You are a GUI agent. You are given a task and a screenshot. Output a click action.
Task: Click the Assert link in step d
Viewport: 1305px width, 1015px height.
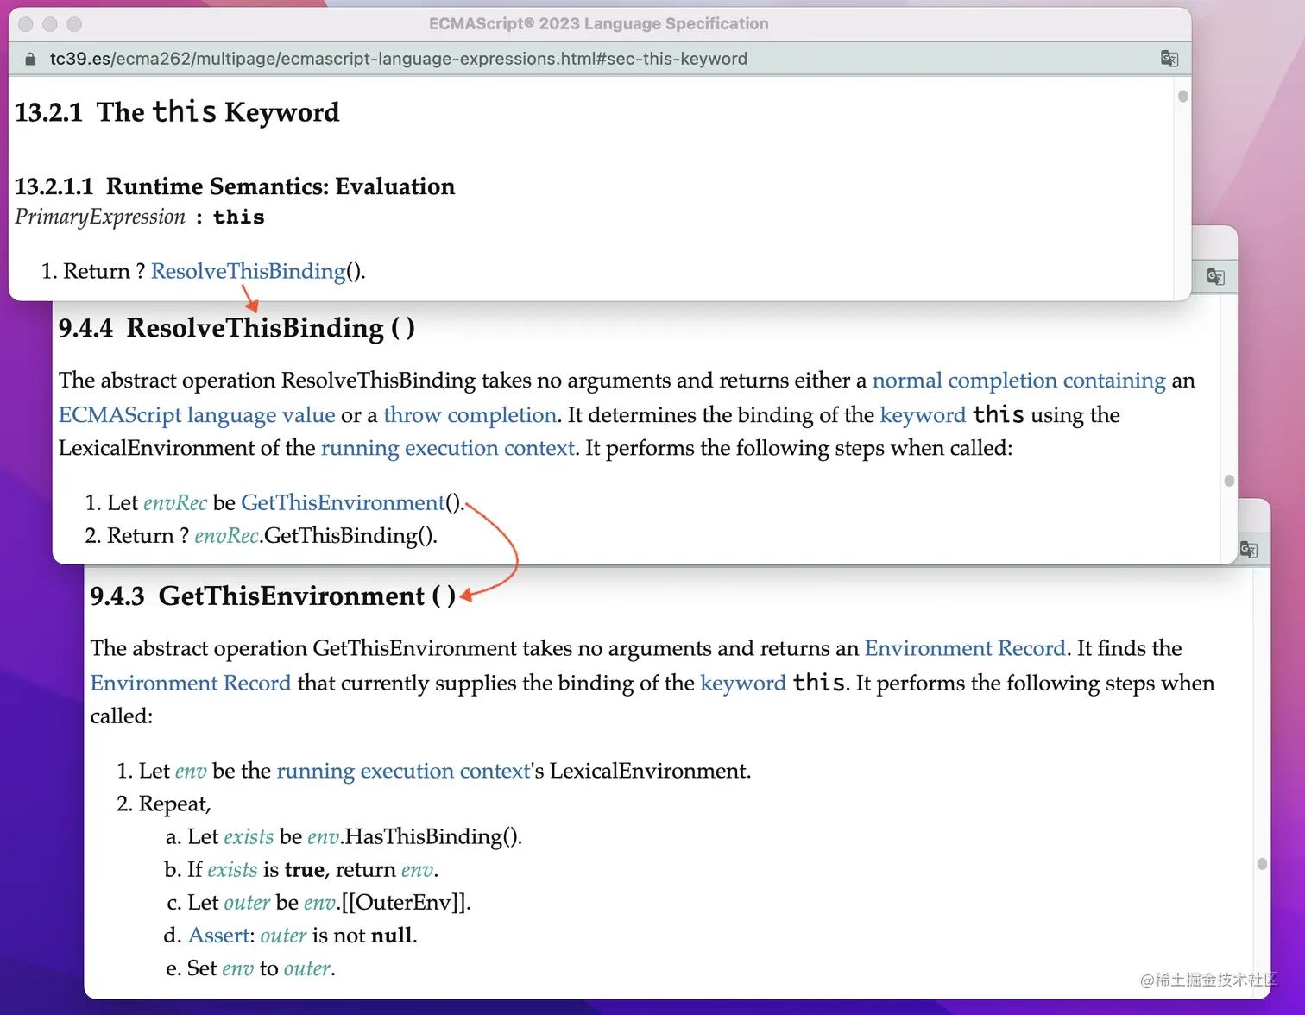click(x=218, y=936)
